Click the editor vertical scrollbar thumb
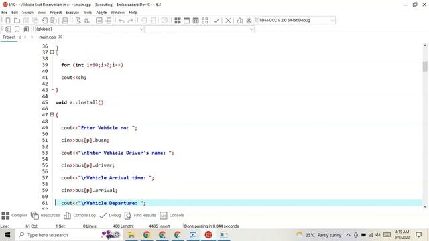 425,66
